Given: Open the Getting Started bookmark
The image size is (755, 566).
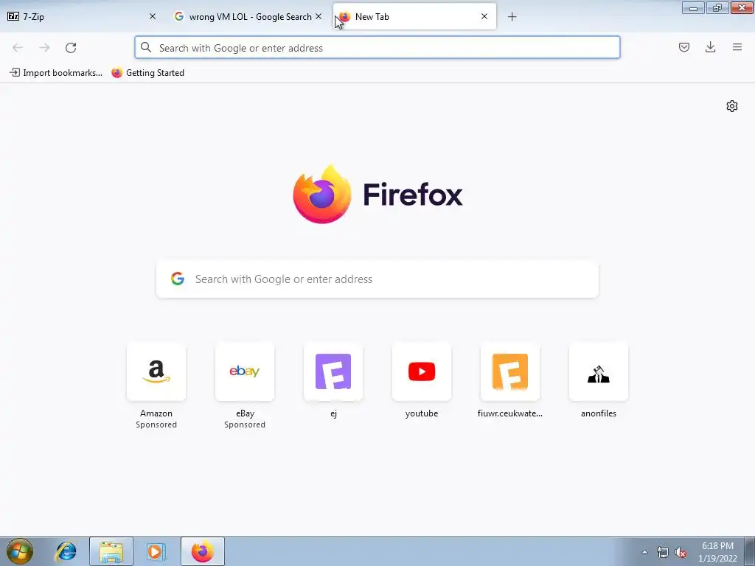Looking at the screenshot, I should click(x=147, y=73).
